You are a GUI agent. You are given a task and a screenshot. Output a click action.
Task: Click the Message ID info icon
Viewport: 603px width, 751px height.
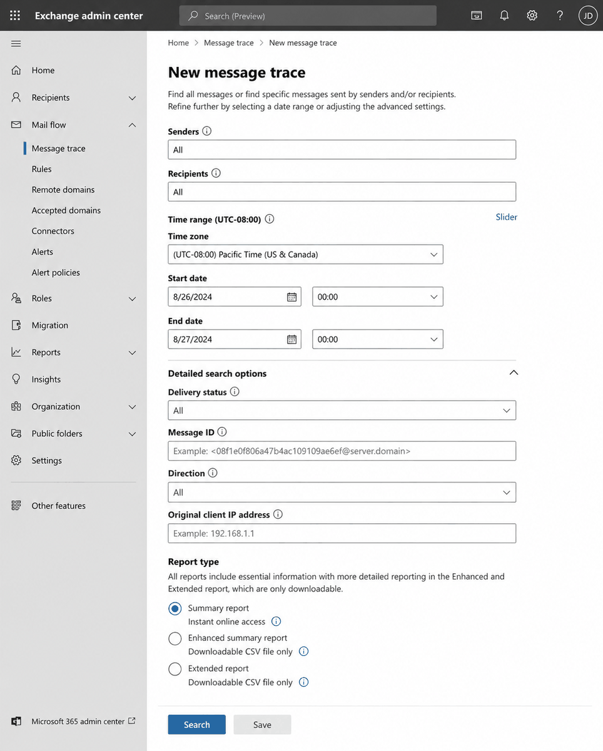[x=222, y=432]
